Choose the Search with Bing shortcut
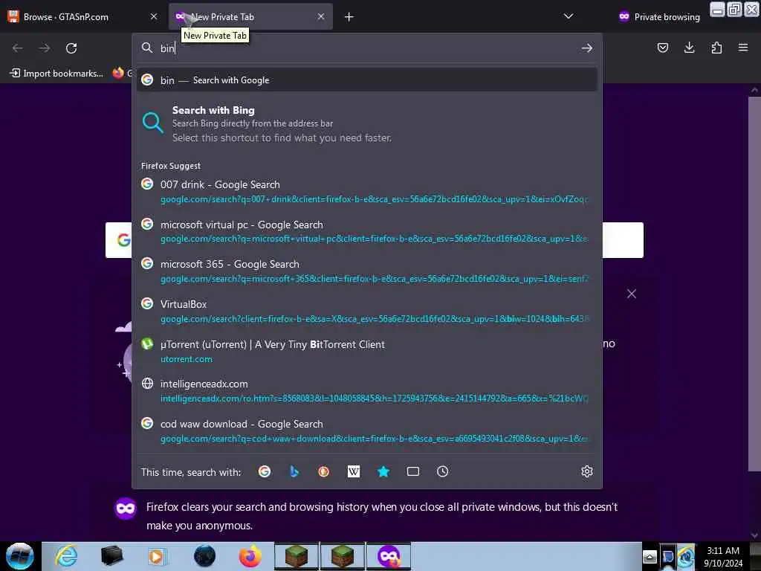Image resolution: width=761 pixels, height=571 pixels. point(366,124)
